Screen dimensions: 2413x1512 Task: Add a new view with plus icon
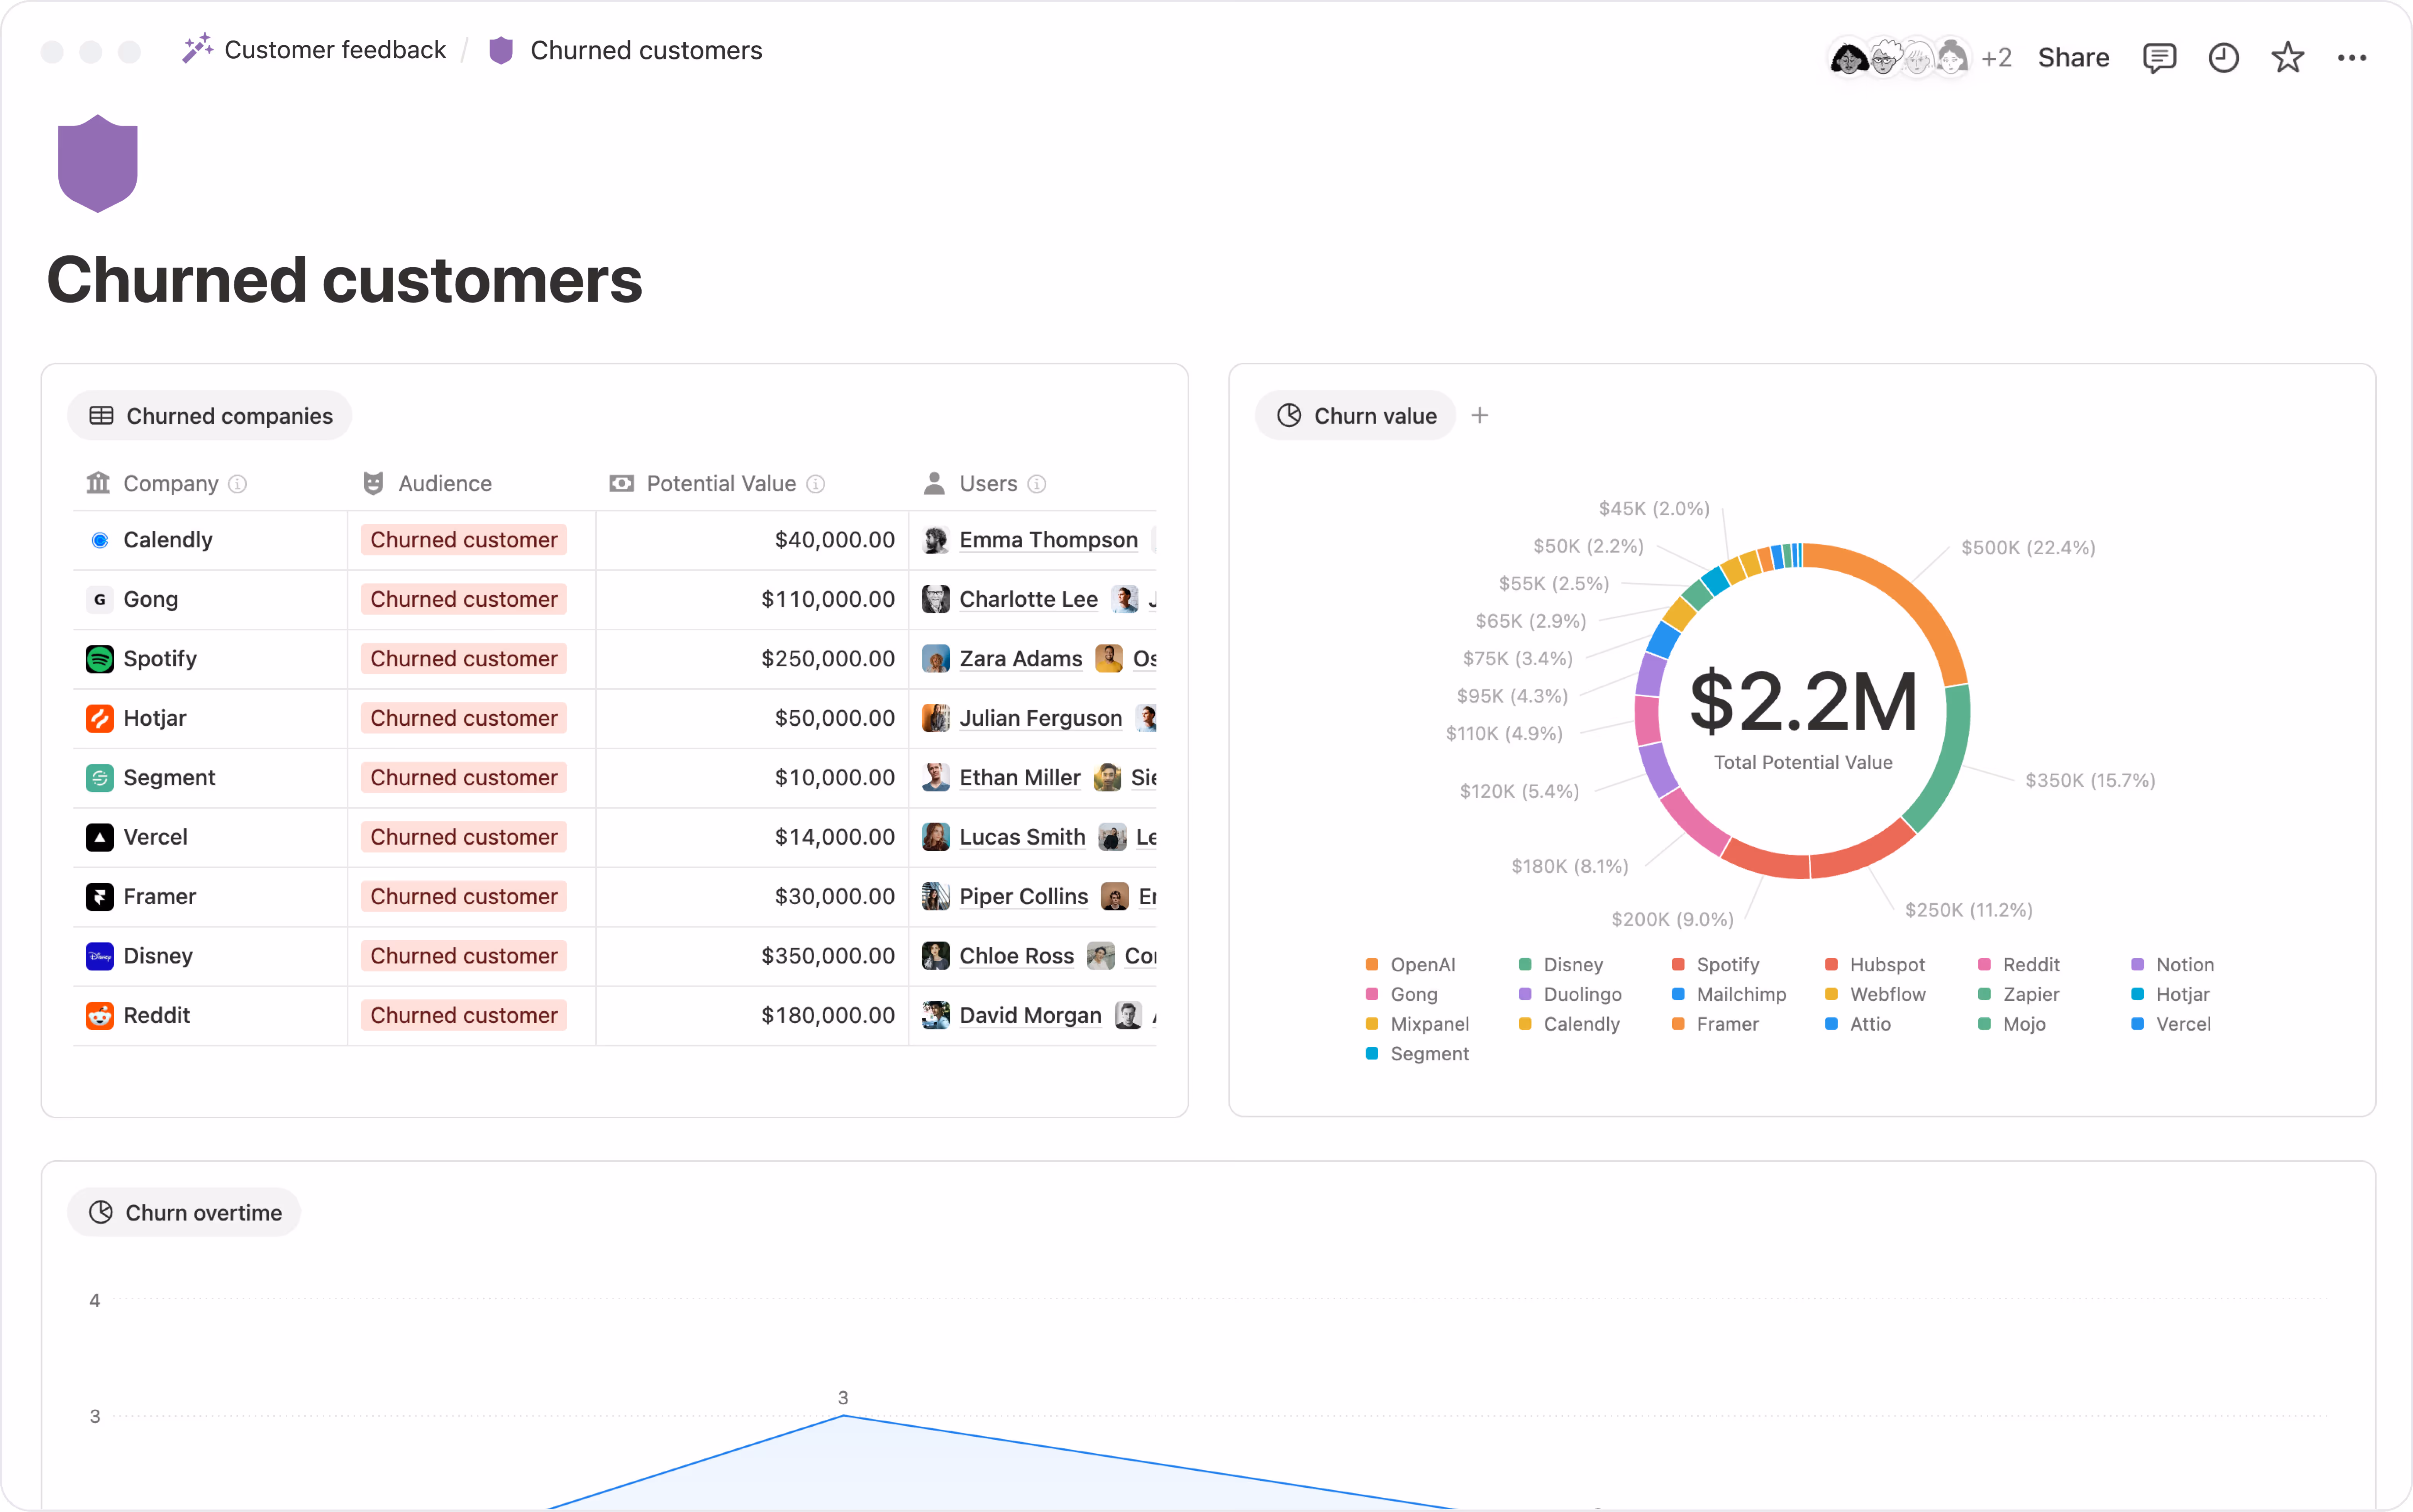point(1480,415)
